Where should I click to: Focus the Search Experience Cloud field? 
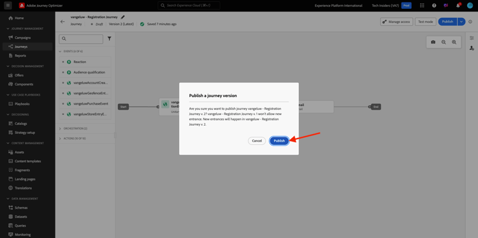point(189,6)
